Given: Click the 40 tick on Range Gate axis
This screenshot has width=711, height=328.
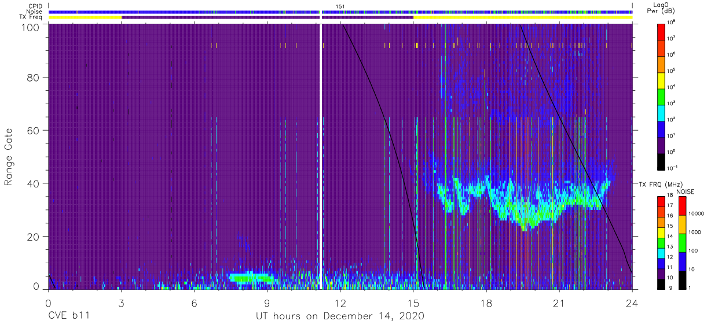Looking at the screenshot, I should (x=32, y=183).
